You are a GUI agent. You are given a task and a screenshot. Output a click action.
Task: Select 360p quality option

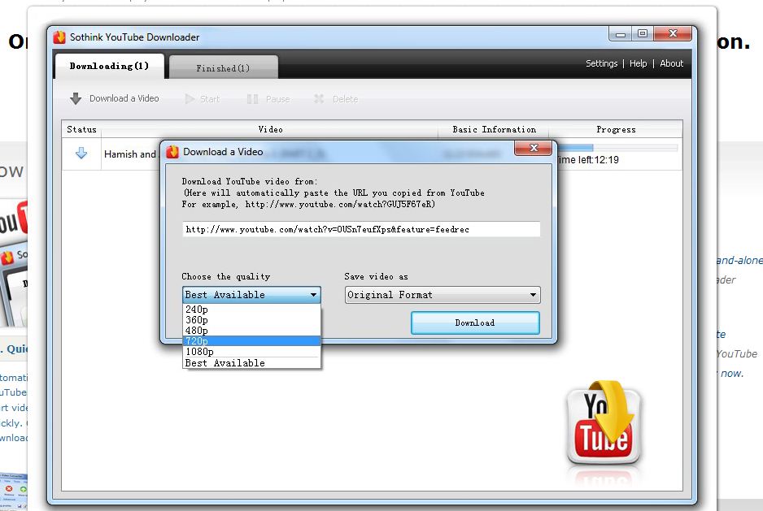pyautogui.click(x=251, y=320)
